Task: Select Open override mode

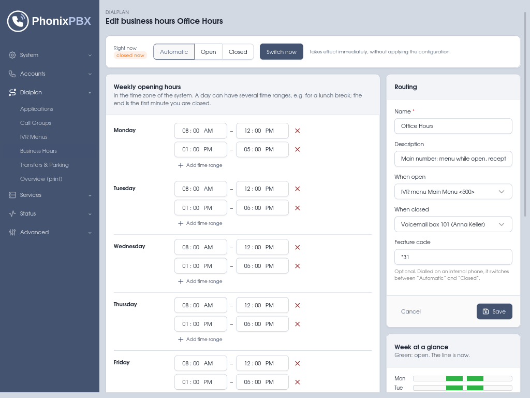Action: [x=208, y=52]
